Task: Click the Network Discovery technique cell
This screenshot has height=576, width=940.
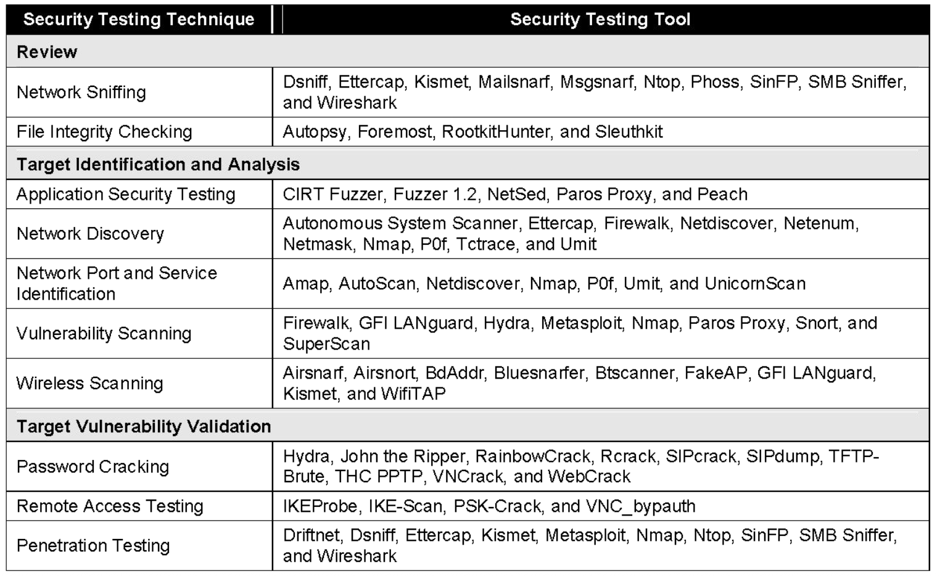Action: point(90,234)
